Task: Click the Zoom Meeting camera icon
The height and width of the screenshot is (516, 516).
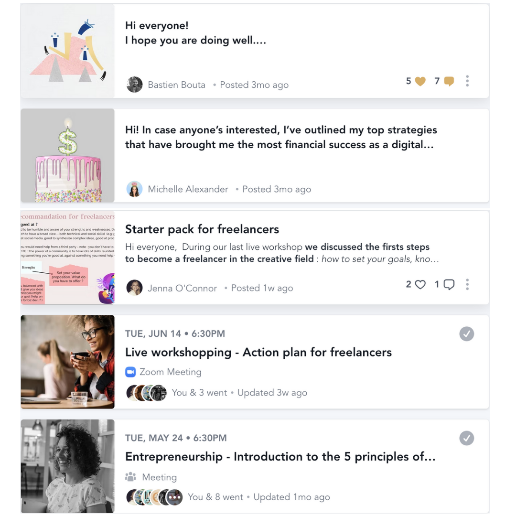Action: pos(130,372)
